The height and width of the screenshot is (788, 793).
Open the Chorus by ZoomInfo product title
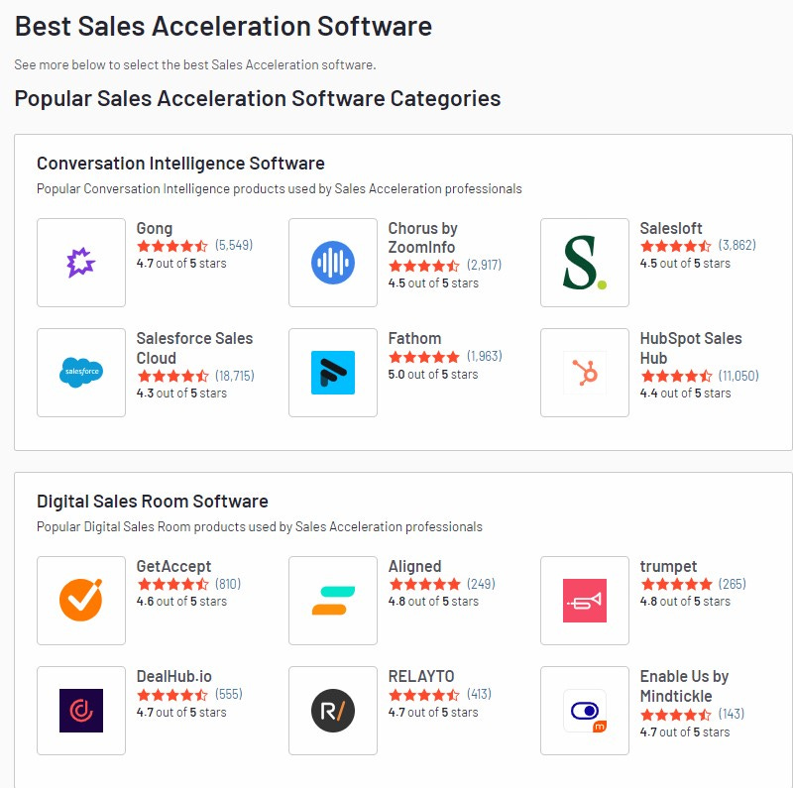pos(423,238)
